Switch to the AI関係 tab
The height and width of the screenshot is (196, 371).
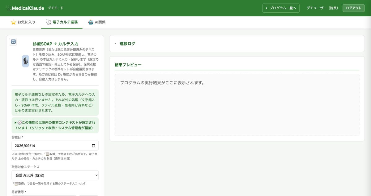click(97, 22)
